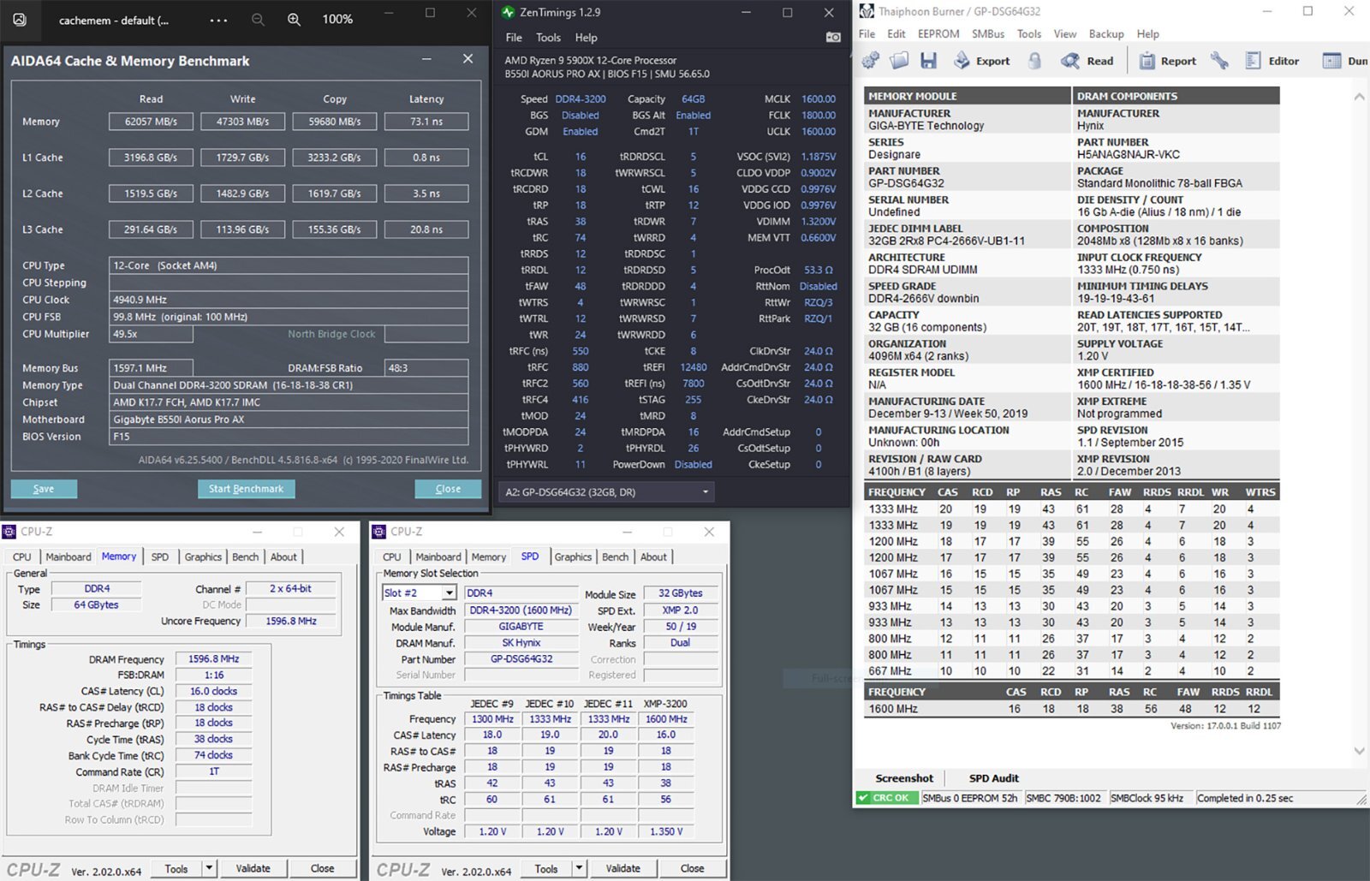The height and width of the screenshot is (881, 1370).
Task: Click the Memory Latency value 73.1 ns
Action: [426, 122]
